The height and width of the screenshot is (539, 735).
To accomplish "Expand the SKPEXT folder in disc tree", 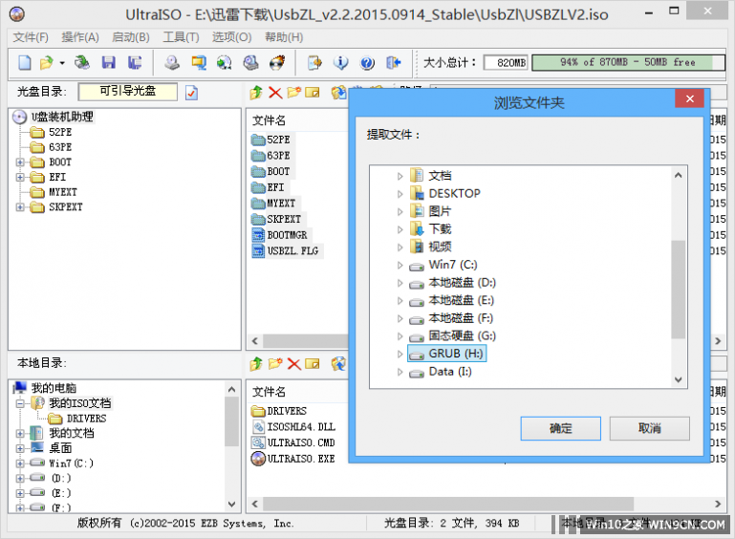I will (20, 207).
